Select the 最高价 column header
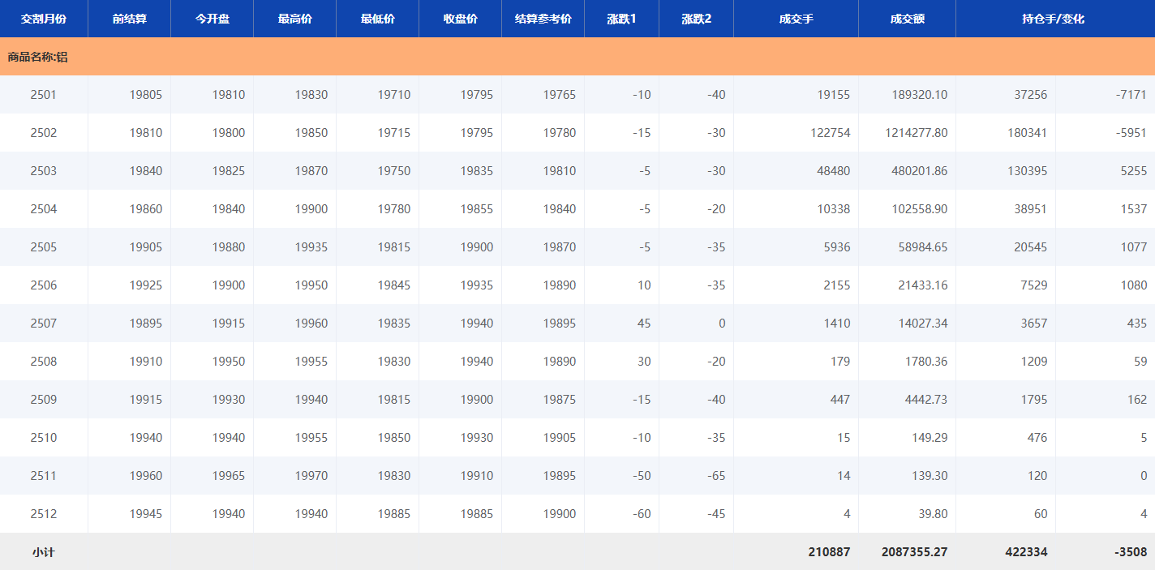This screenshot has width=1155, height=570. click(x=295, y=19)
